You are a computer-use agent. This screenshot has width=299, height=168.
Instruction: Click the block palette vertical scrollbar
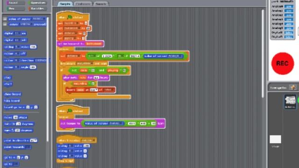pos(48,79)
